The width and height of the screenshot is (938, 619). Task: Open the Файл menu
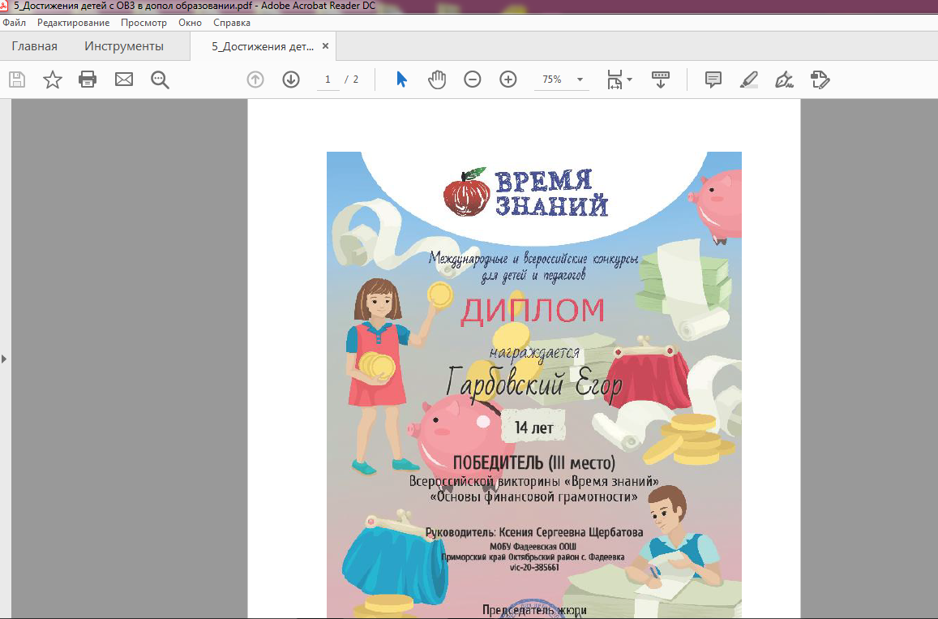pos(15,23)
